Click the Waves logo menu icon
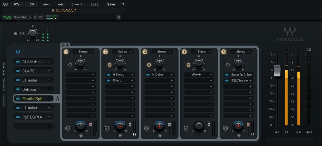322x146 pixels. [5, 4]
